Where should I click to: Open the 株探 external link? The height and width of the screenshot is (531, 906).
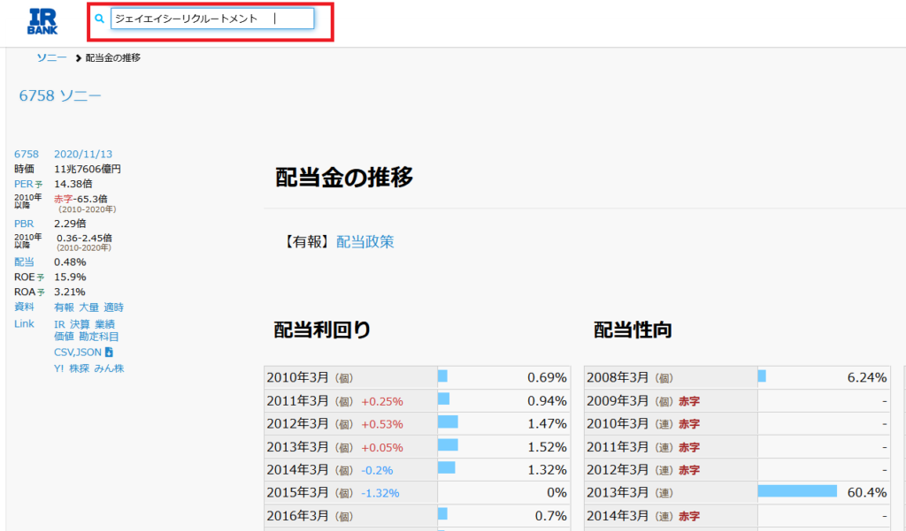[79, 368]
